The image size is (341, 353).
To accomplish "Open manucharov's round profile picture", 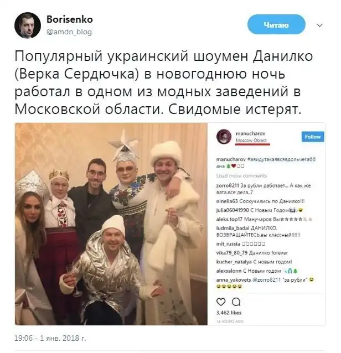I will tap(224, 137).
